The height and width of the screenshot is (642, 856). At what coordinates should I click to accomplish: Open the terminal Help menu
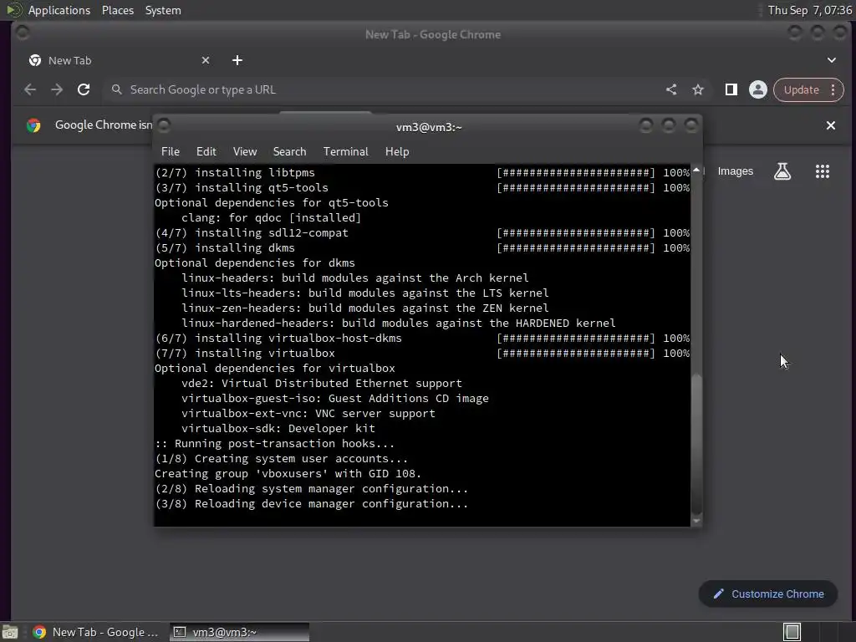(x=397, y=152)
